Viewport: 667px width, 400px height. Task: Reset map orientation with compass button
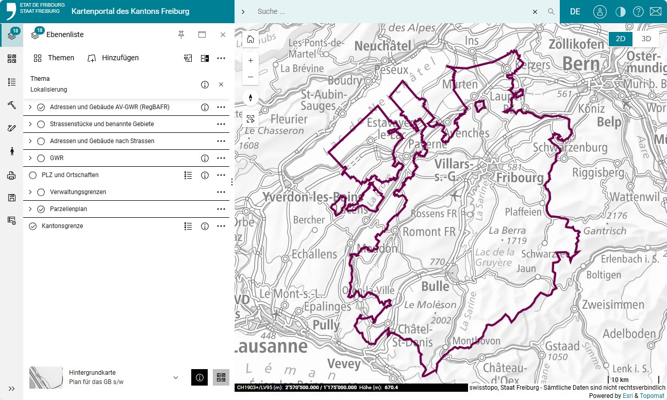251,97
